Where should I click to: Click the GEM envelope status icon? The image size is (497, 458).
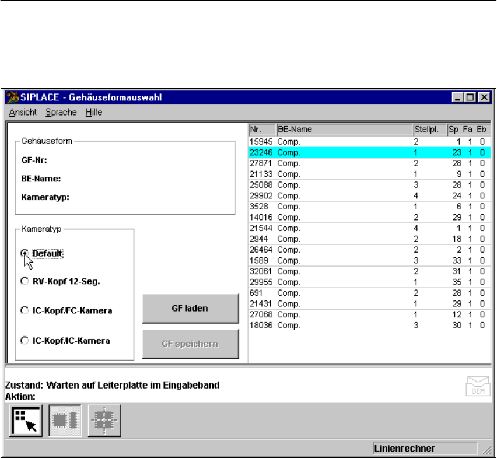478,386
